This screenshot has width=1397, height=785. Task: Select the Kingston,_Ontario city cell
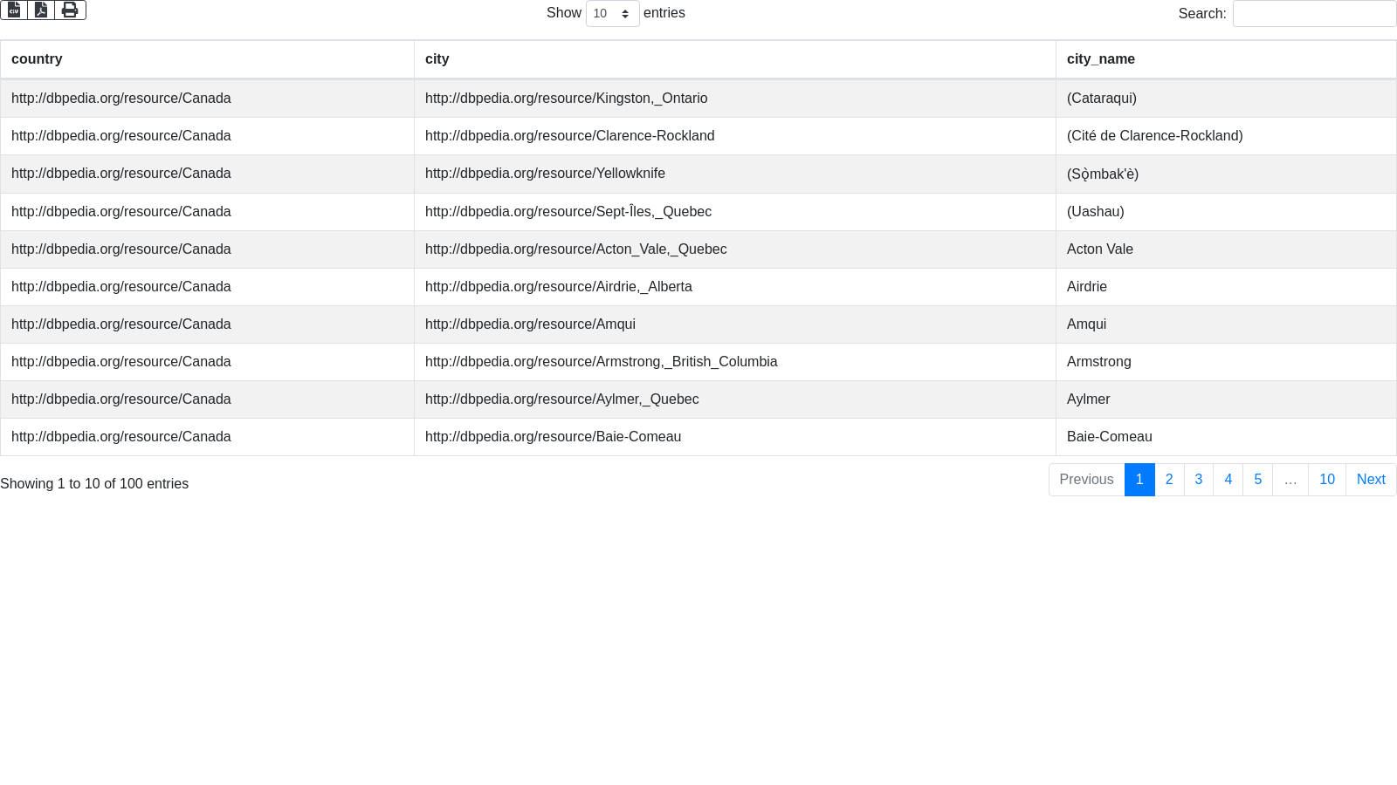point(566,99)
